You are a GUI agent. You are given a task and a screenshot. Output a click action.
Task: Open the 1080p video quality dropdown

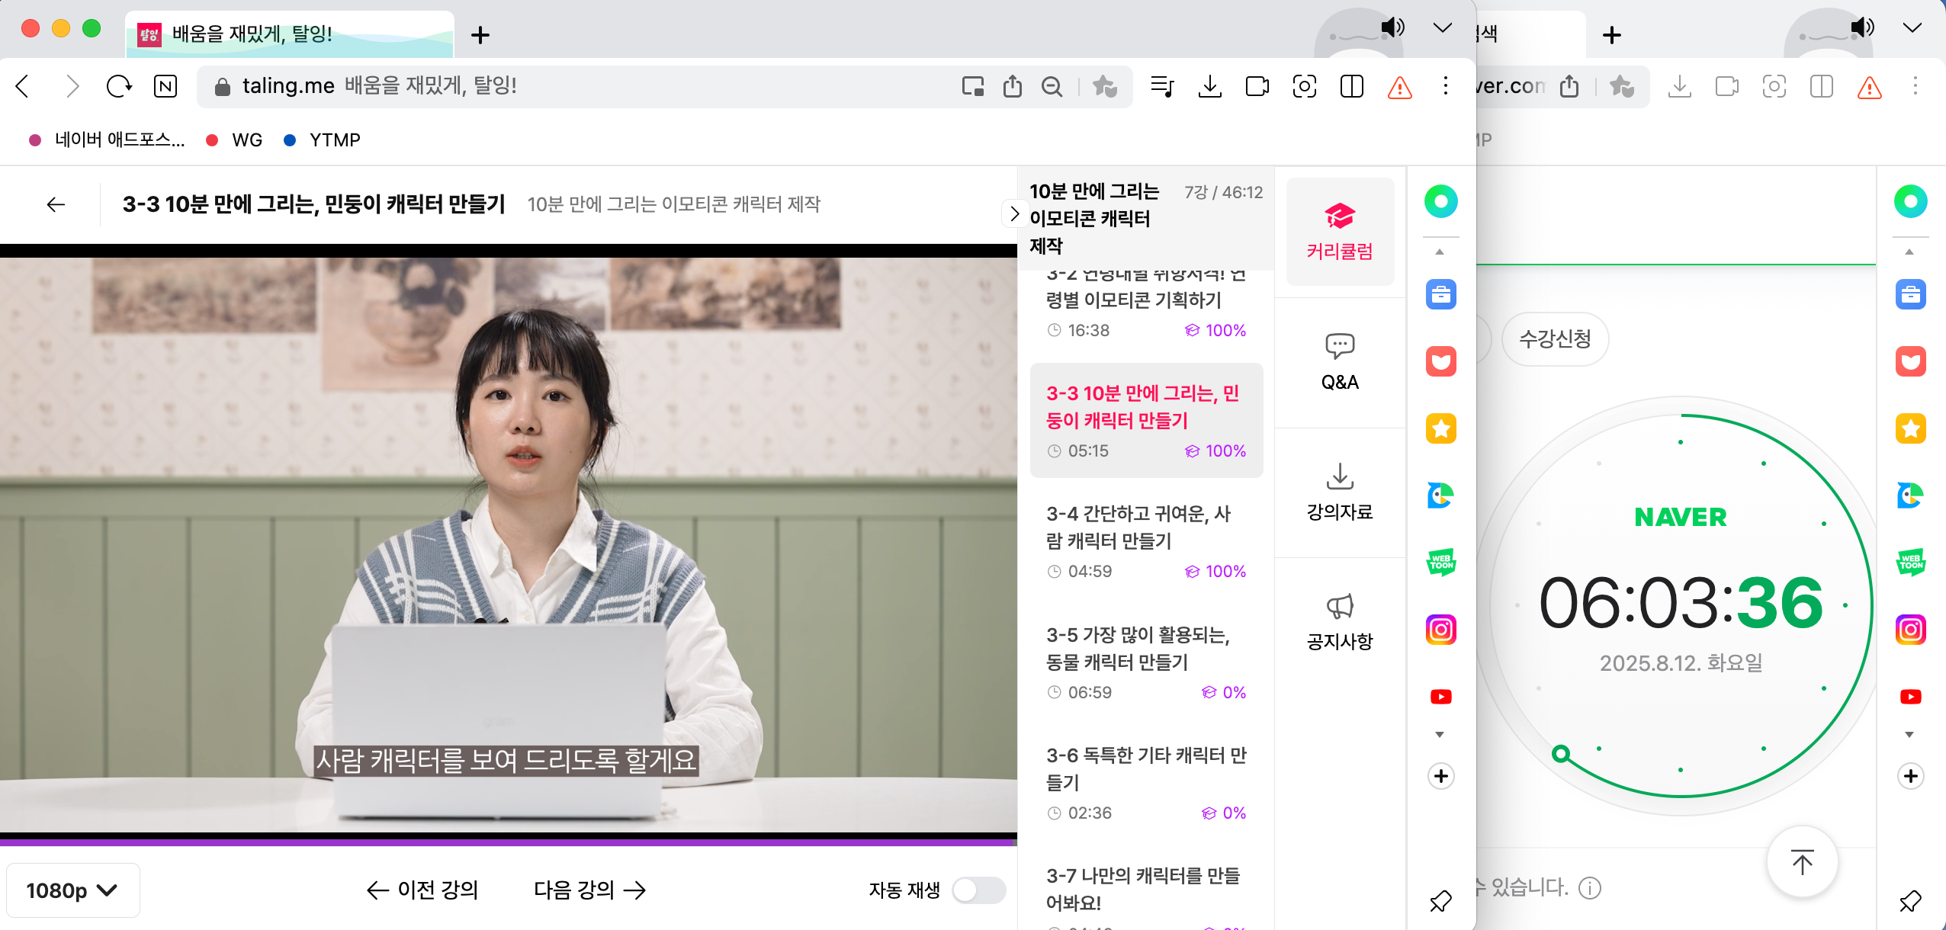72,890
